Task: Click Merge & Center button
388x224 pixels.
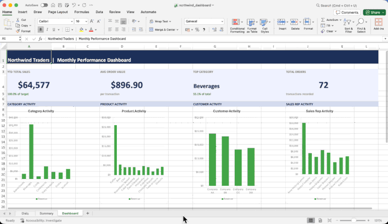Action: [x=163, y=30]
